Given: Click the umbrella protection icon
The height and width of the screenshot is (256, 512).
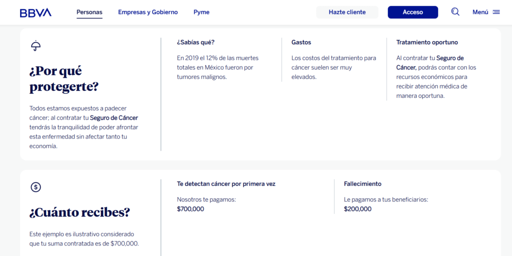Looking at the screenshot, I should [35, 46].
